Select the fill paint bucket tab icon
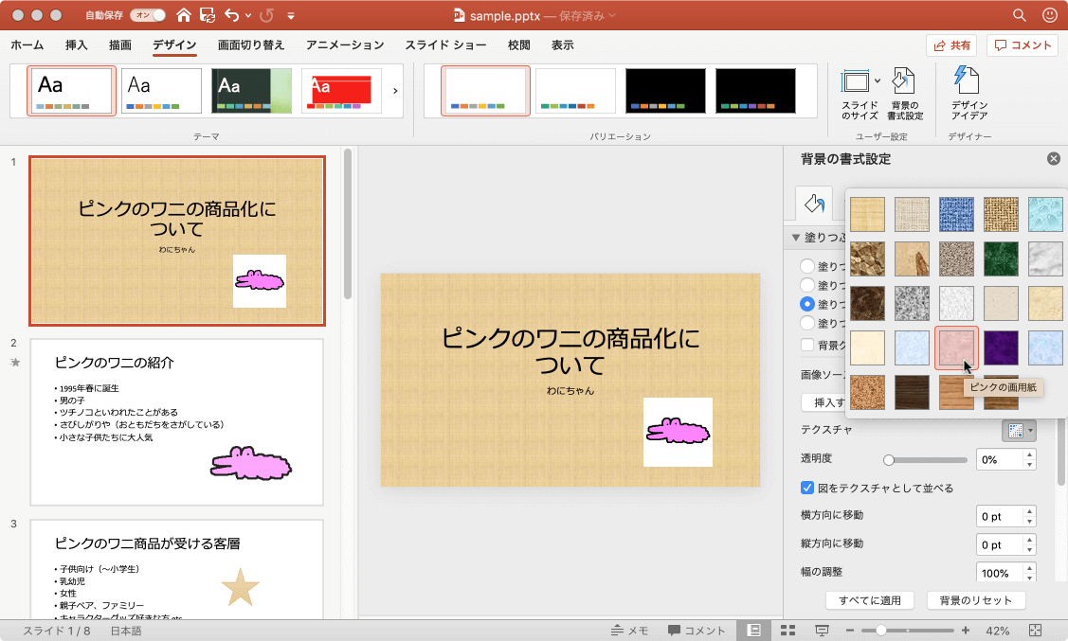The height and width of the screenshot is (641, 1068). (812, 203)
